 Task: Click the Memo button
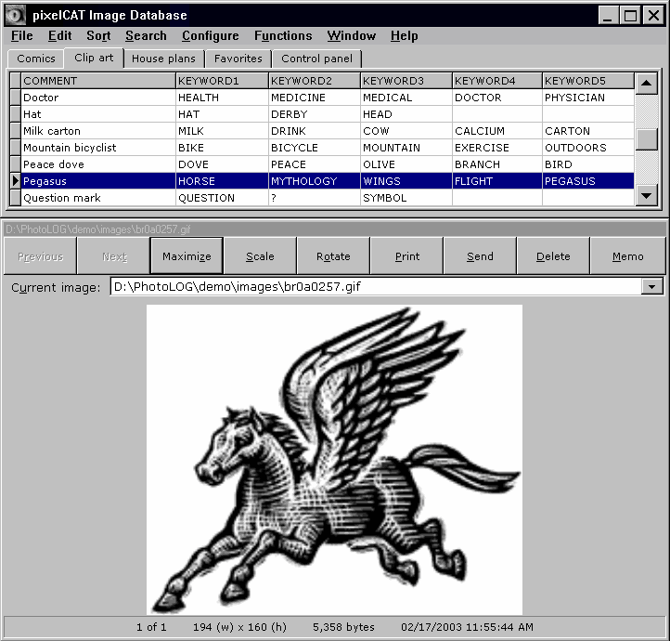[627, 256]
